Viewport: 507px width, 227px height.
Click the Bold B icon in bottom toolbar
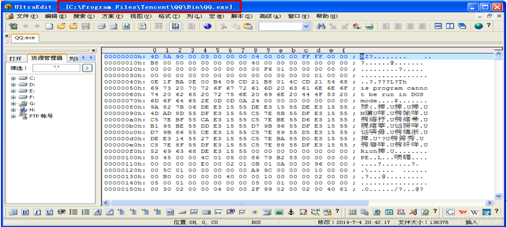pos(25,212)
